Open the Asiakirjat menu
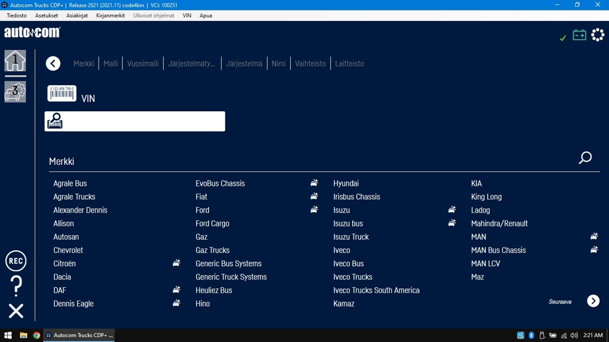 pyautogui.click(x=77, y=15)
